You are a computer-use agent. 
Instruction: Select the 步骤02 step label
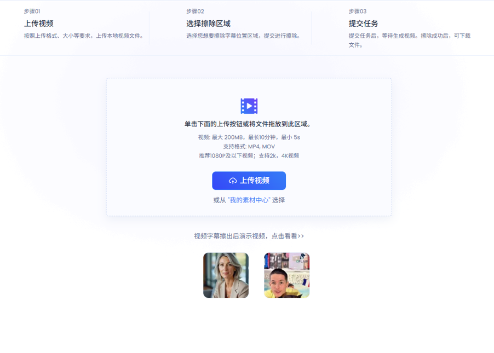pyautogui.click(x=195, y=11)
